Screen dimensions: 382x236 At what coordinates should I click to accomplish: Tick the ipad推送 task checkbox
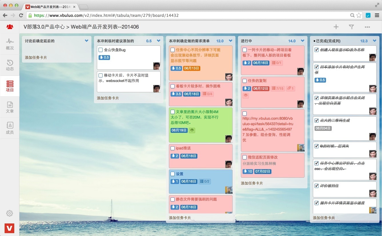tap(173, 148)
